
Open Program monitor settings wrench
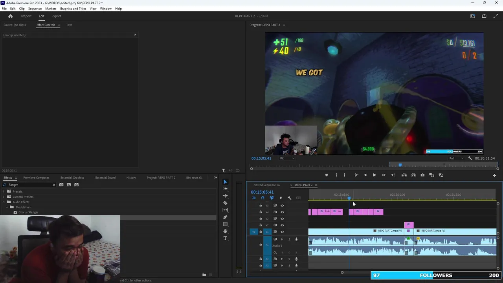pos(470,158)
